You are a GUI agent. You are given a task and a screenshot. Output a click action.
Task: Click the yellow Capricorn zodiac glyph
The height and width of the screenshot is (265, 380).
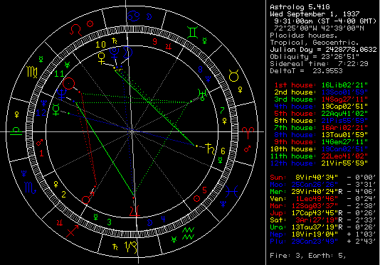[131, 247]
